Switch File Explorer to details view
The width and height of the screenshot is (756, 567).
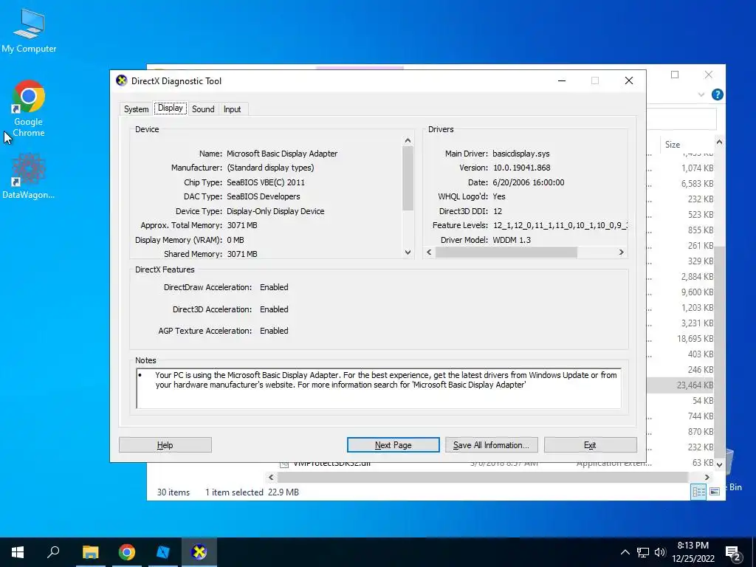(x=698, y=491)
